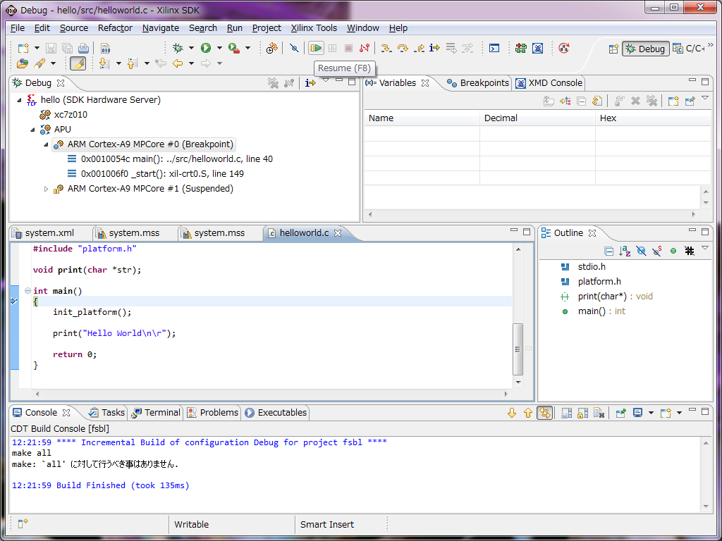722x541 pixels.
Task: Close the helloworld.c editor tab
Action: point(338,233)
